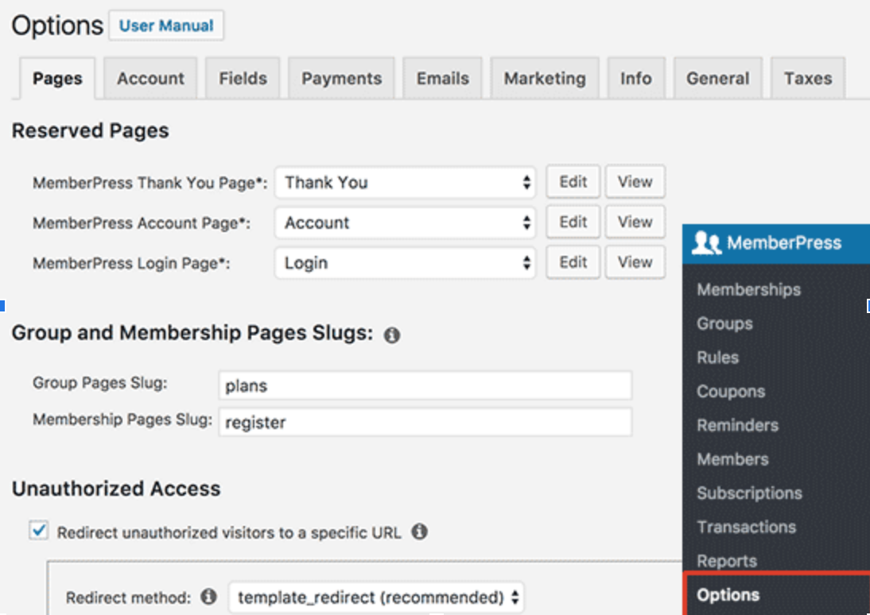870x615 pixels.
Task: Select the Taxes tab
Action: [x=807, y=79]
